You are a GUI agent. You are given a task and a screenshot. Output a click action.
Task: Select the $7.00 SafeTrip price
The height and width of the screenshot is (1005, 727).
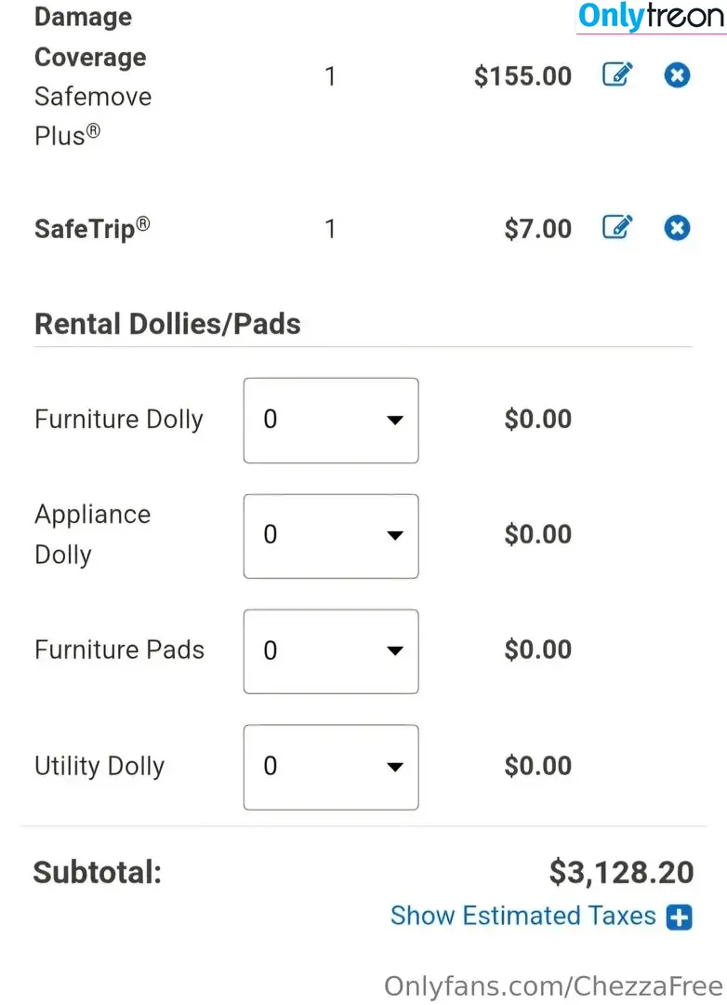coord(538,229)
